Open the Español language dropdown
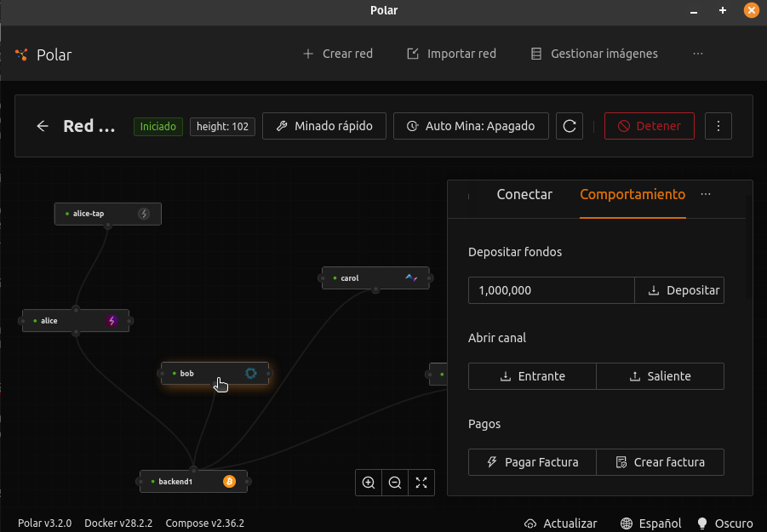Image resolution: width=767 pixels, height=532 pixels. pyautogui.click(x=651, y=523)
